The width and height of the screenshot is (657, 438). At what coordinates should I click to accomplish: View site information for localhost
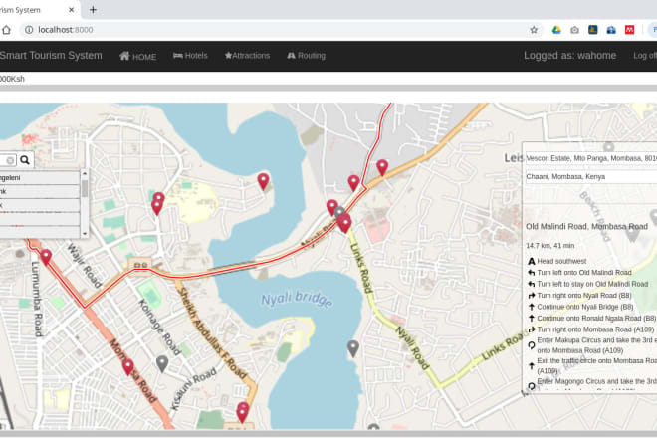coord(29,30)
